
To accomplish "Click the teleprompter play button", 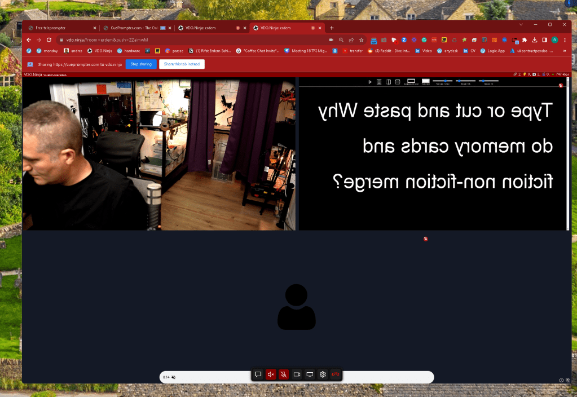I will [x=370, y=82].
